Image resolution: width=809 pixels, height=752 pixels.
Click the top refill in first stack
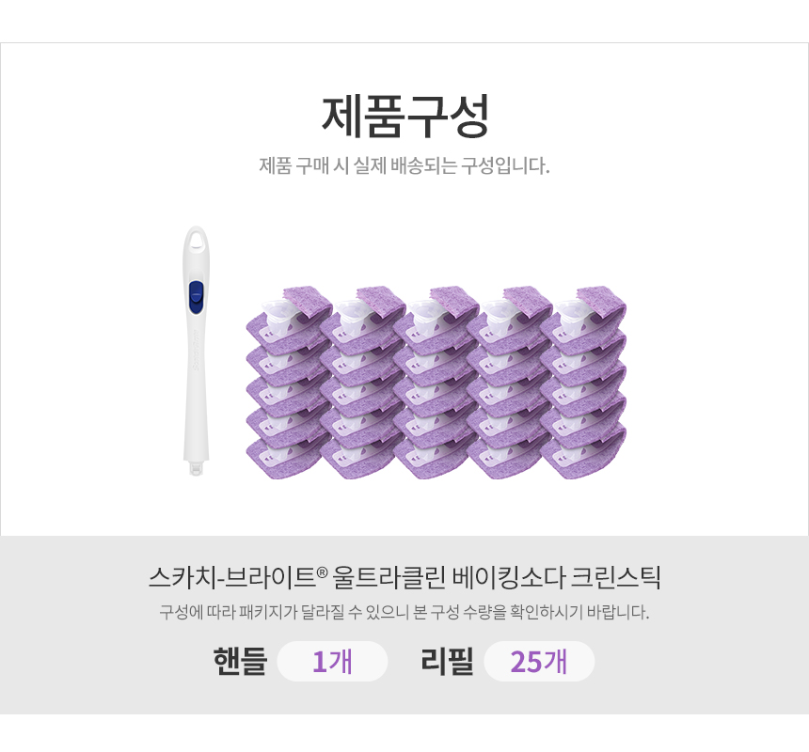click(x=289, y=318)
